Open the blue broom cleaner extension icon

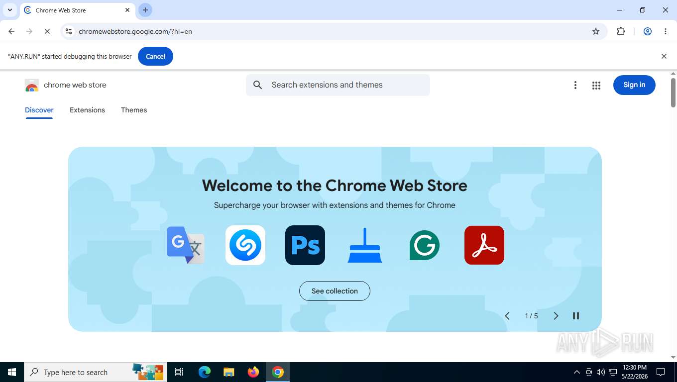pos(365,245)
